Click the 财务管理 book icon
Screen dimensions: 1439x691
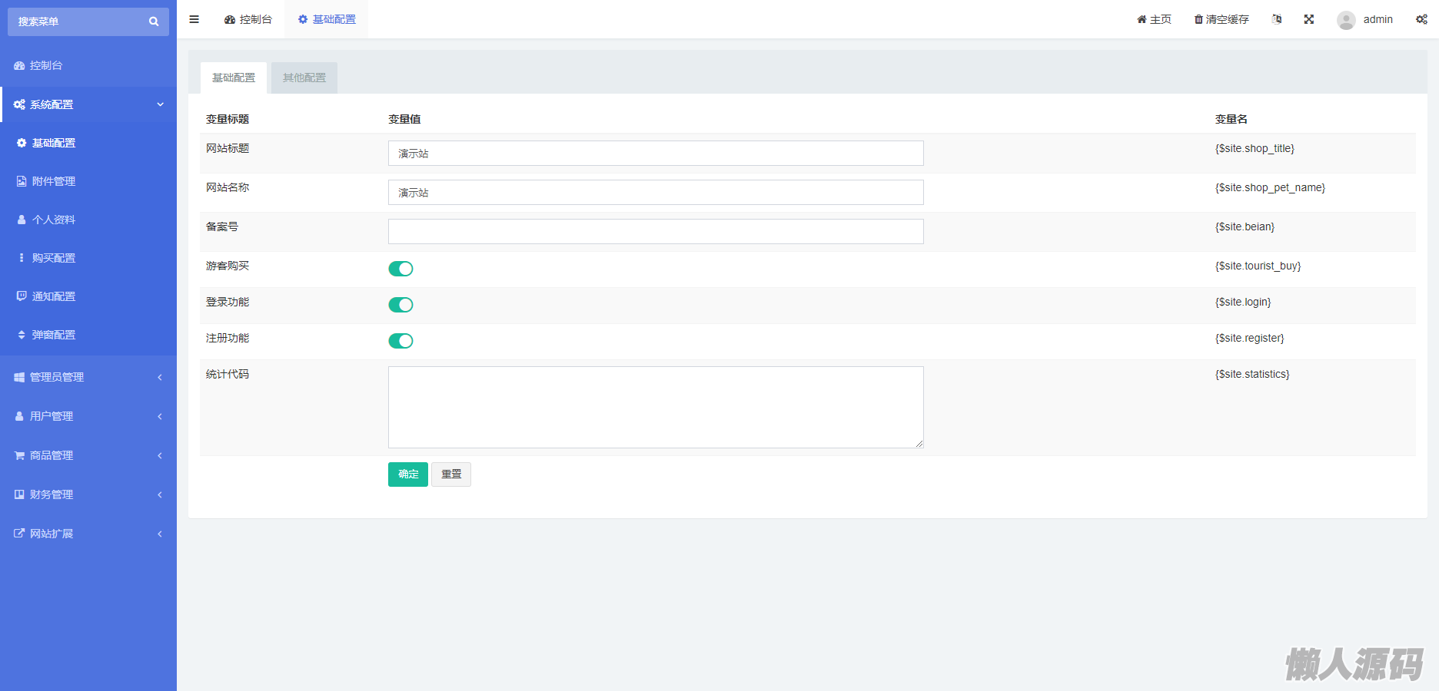pos(19,494)
